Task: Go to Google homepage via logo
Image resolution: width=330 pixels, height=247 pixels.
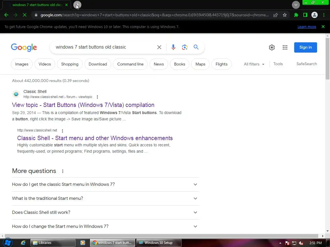Action: click(24, 47)
